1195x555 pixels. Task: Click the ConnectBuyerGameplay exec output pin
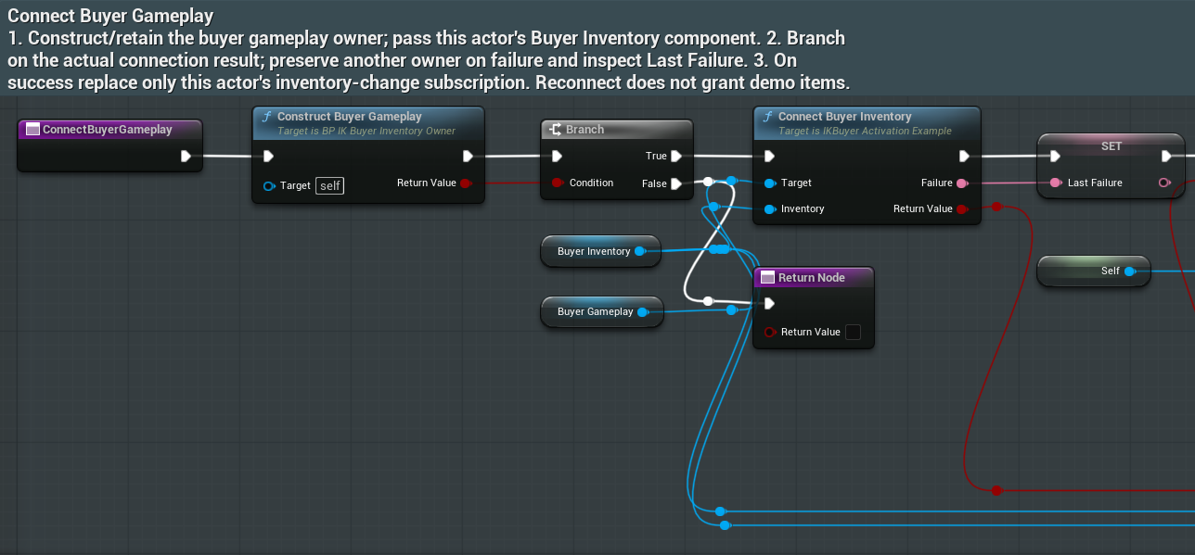pos(186,156)
